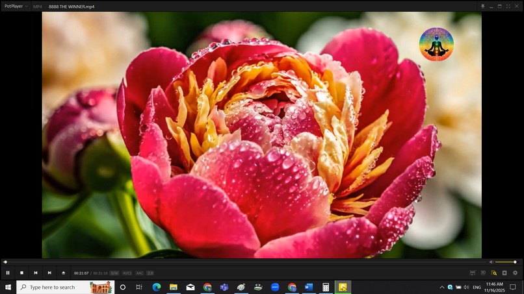524x294 pixels.
Task: Click the 2.0 audio channel label
Action: (150, 273)
